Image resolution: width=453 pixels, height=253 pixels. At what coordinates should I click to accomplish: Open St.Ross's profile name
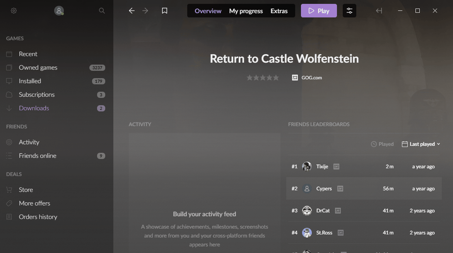tap(324, 233)
